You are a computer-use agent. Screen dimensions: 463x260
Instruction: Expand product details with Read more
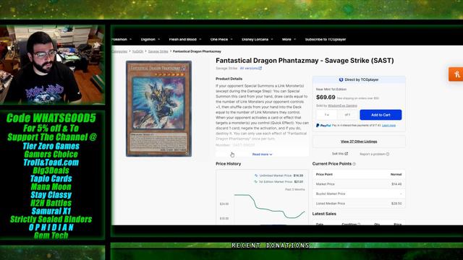click(x=262, y=154)
